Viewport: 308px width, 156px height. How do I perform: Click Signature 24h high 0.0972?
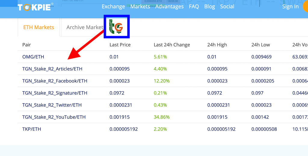215,93
